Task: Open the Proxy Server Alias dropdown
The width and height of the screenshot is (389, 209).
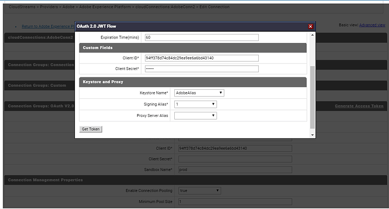Action: [x=196, y=116]
